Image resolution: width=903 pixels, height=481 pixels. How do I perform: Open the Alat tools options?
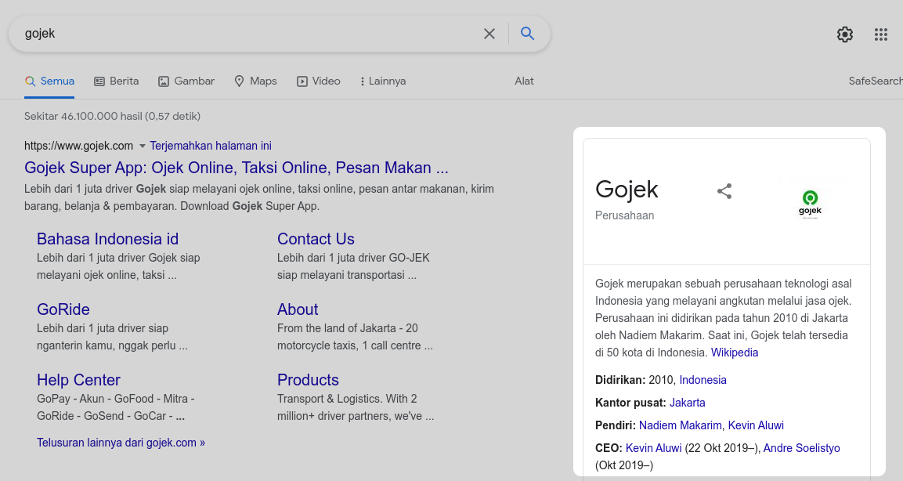524,81
